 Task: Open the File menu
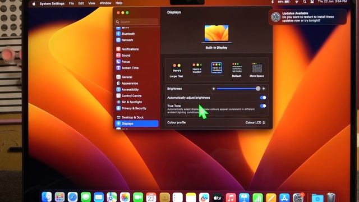point(71,3)
